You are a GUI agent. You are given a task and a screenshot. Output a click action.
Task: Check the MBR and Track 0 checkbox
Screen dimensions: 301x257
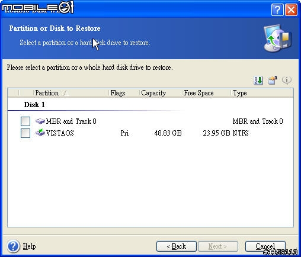(25, 121)
